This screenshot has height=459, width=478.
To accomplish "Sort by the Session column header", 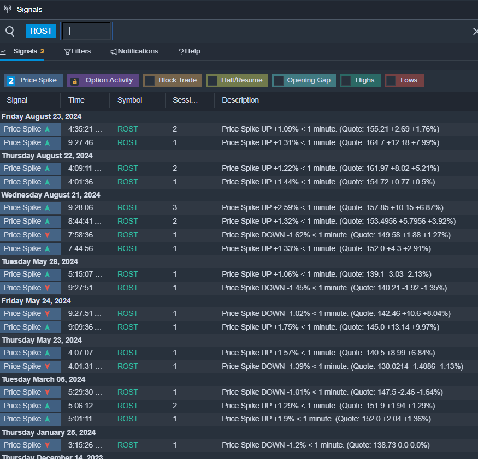I will 185,100.
